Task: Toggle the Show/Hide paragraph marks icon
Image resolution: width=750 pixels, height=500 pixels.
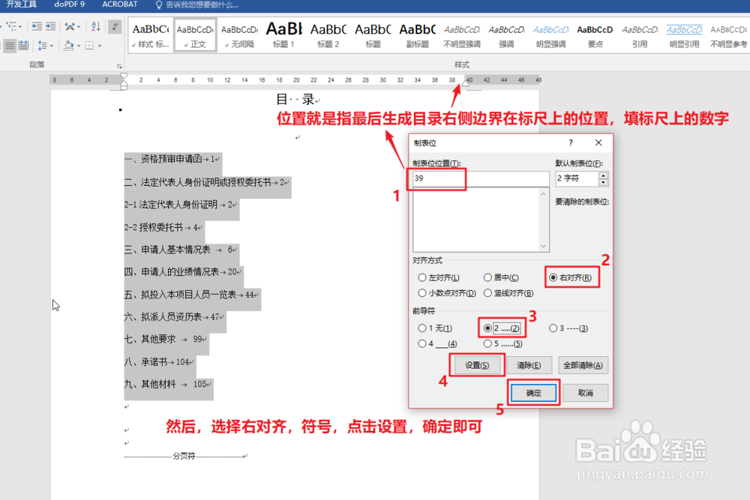Action: (x=115, y=25)
